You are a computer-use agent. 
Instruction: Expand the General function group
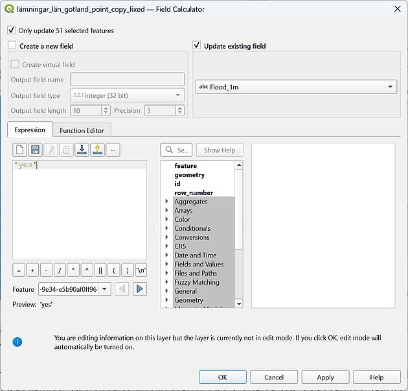tap(166, 291)
